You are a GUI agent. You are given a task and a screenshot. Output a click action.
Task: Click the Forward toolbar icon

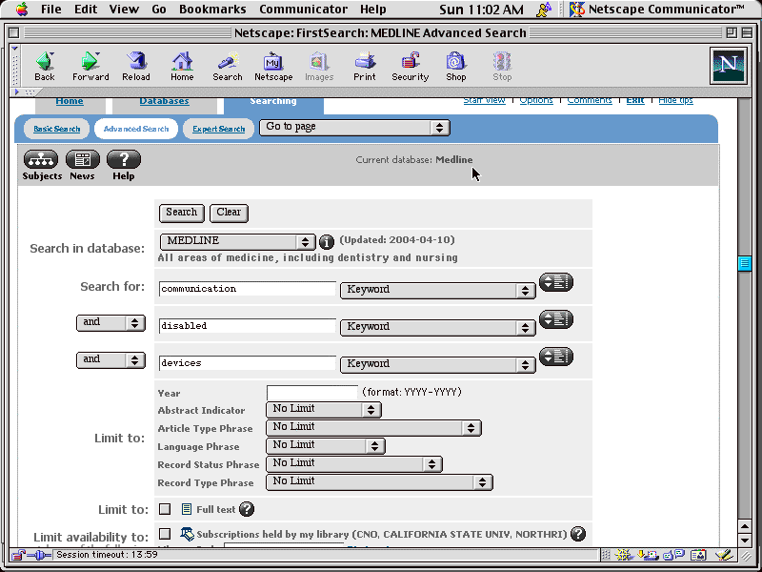(x=90, y=66)
